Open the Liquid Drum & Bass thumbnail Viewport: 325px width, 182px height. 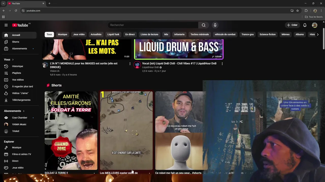point(179,49)
